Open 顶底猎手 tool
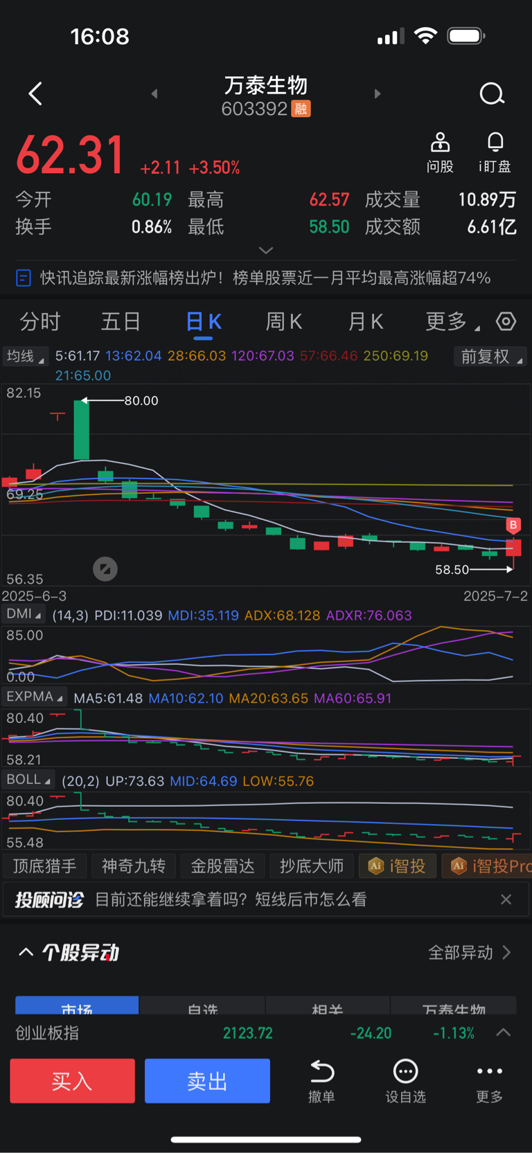This screenshot has height=1153, width=532. pos(44,866)
